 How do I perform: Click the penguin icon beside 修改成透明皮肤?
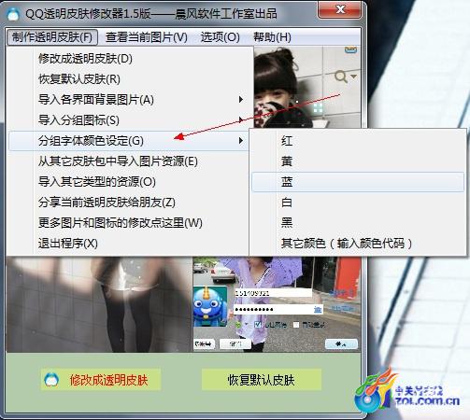(51, 380)
